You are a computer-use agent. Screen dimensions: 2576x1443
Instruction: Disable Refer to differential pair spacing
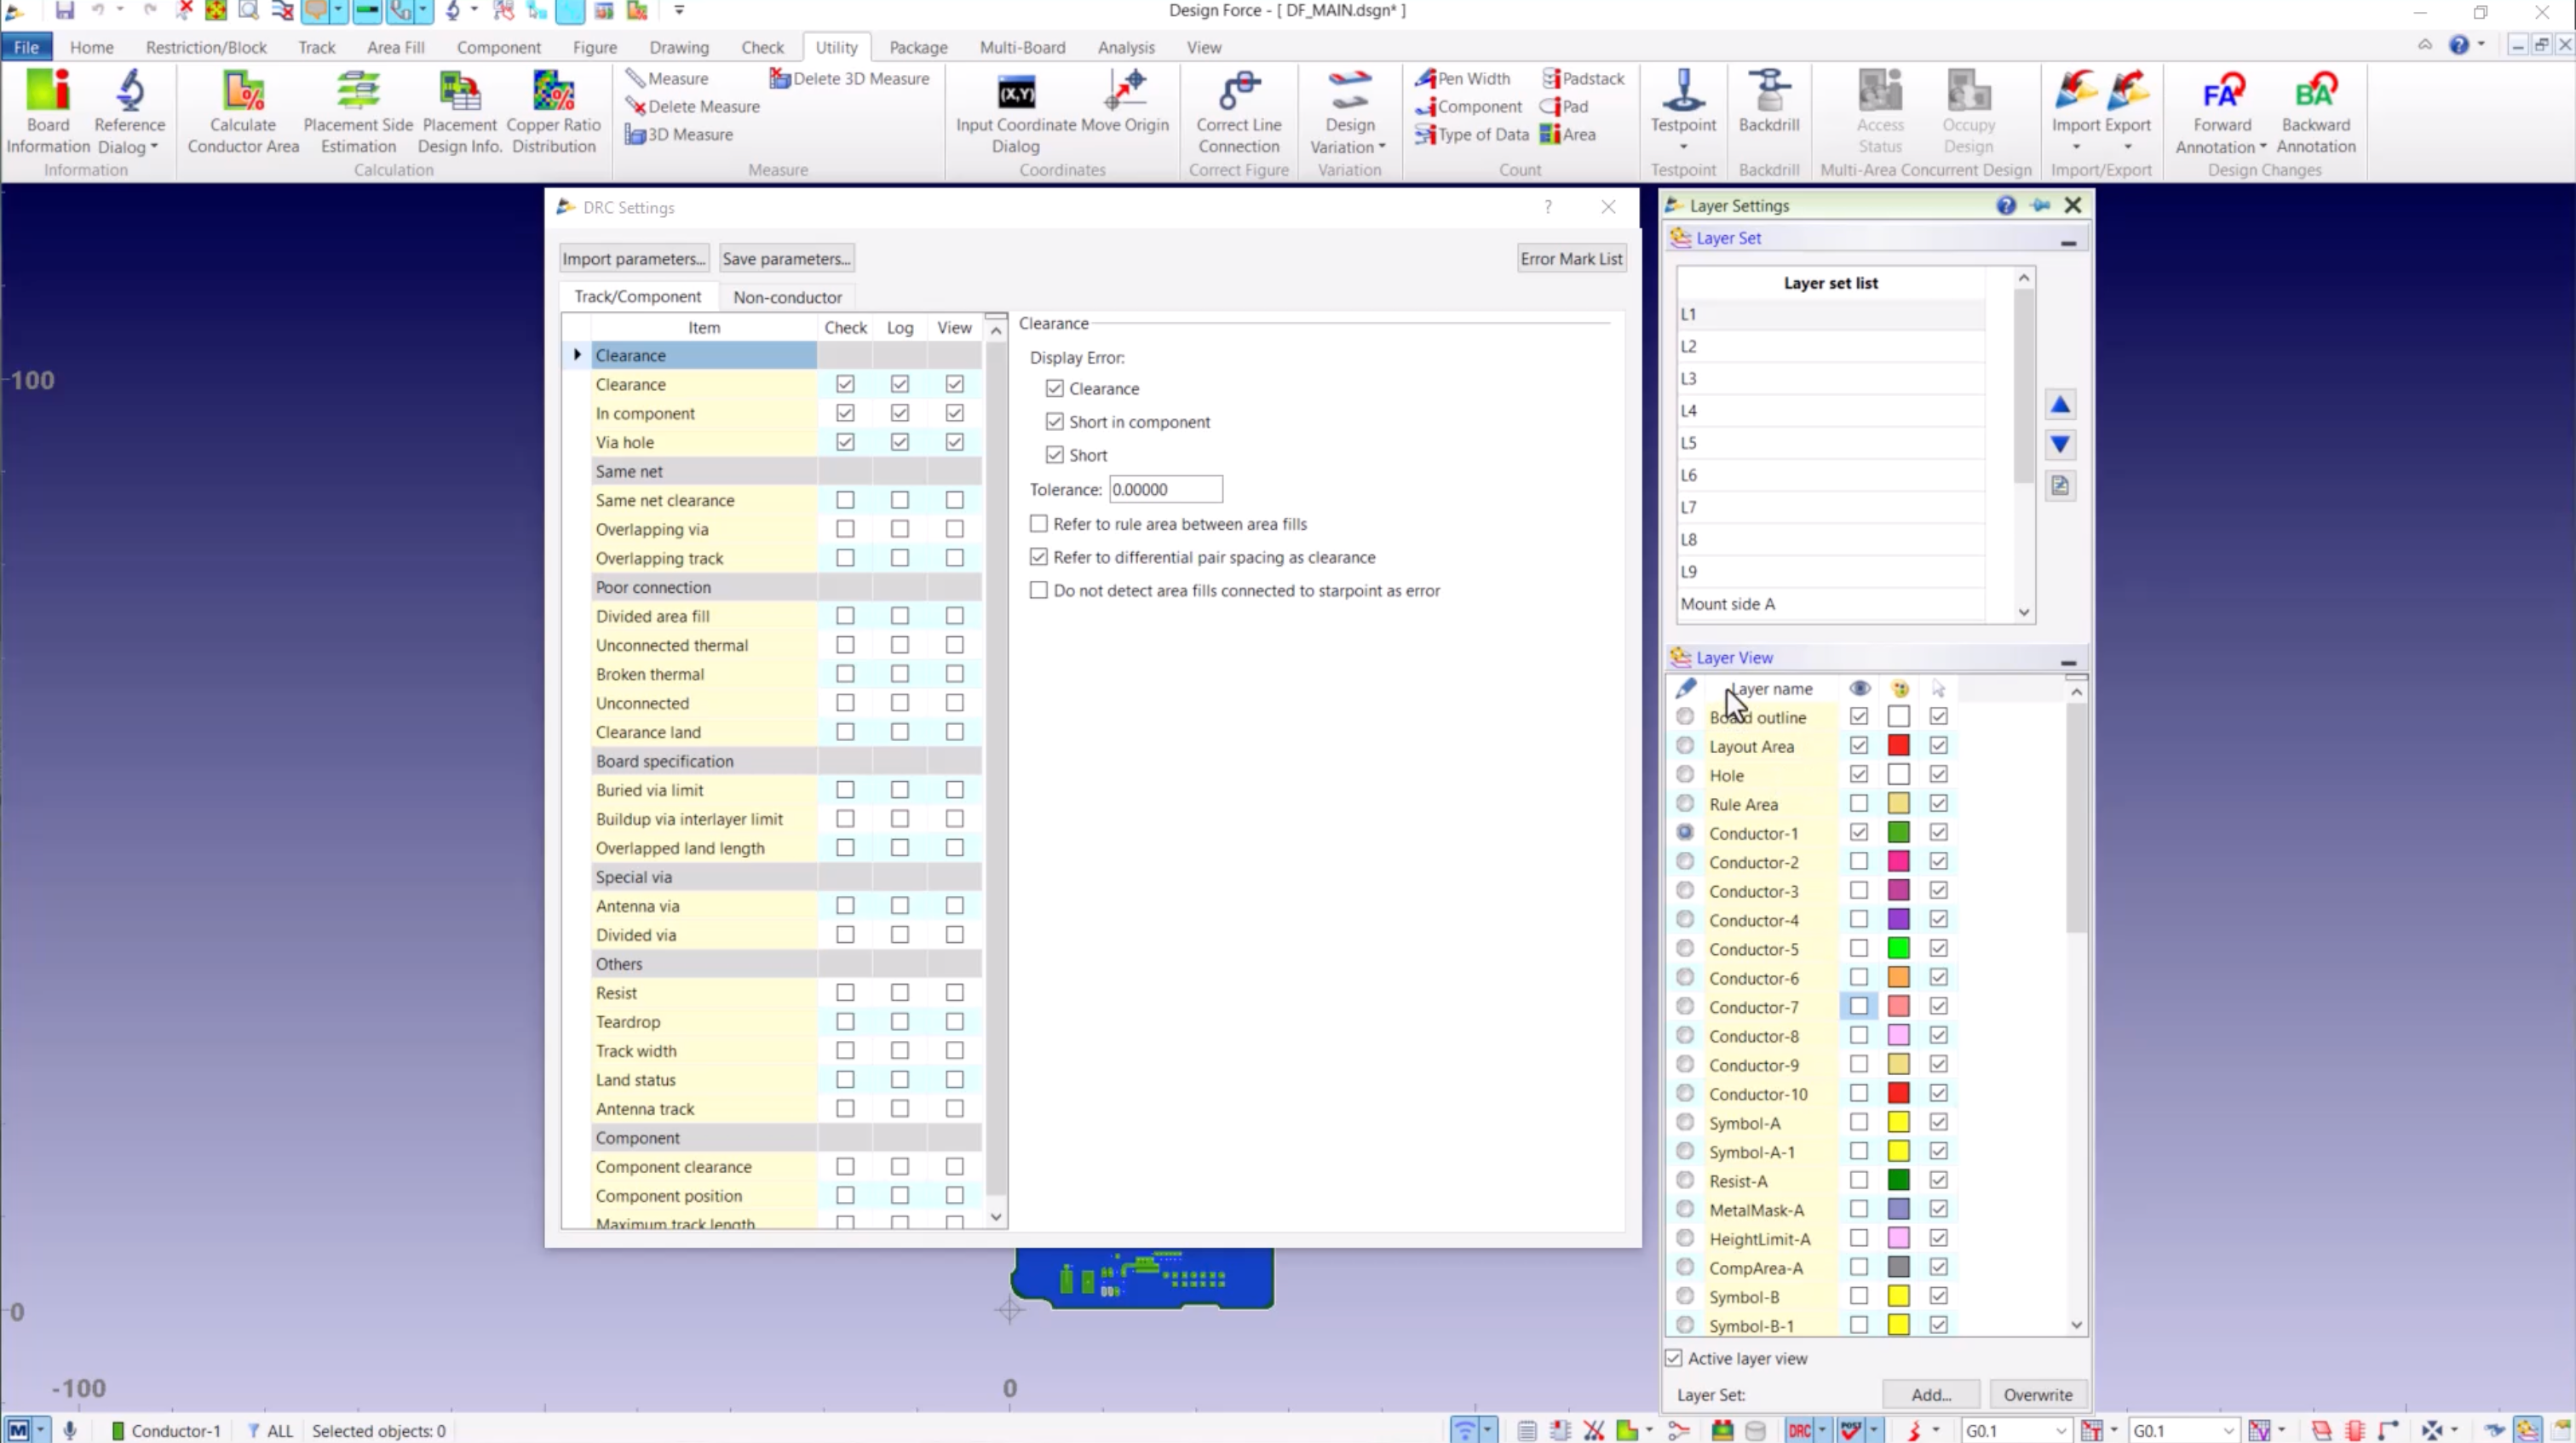click(x=1039, y=557)
